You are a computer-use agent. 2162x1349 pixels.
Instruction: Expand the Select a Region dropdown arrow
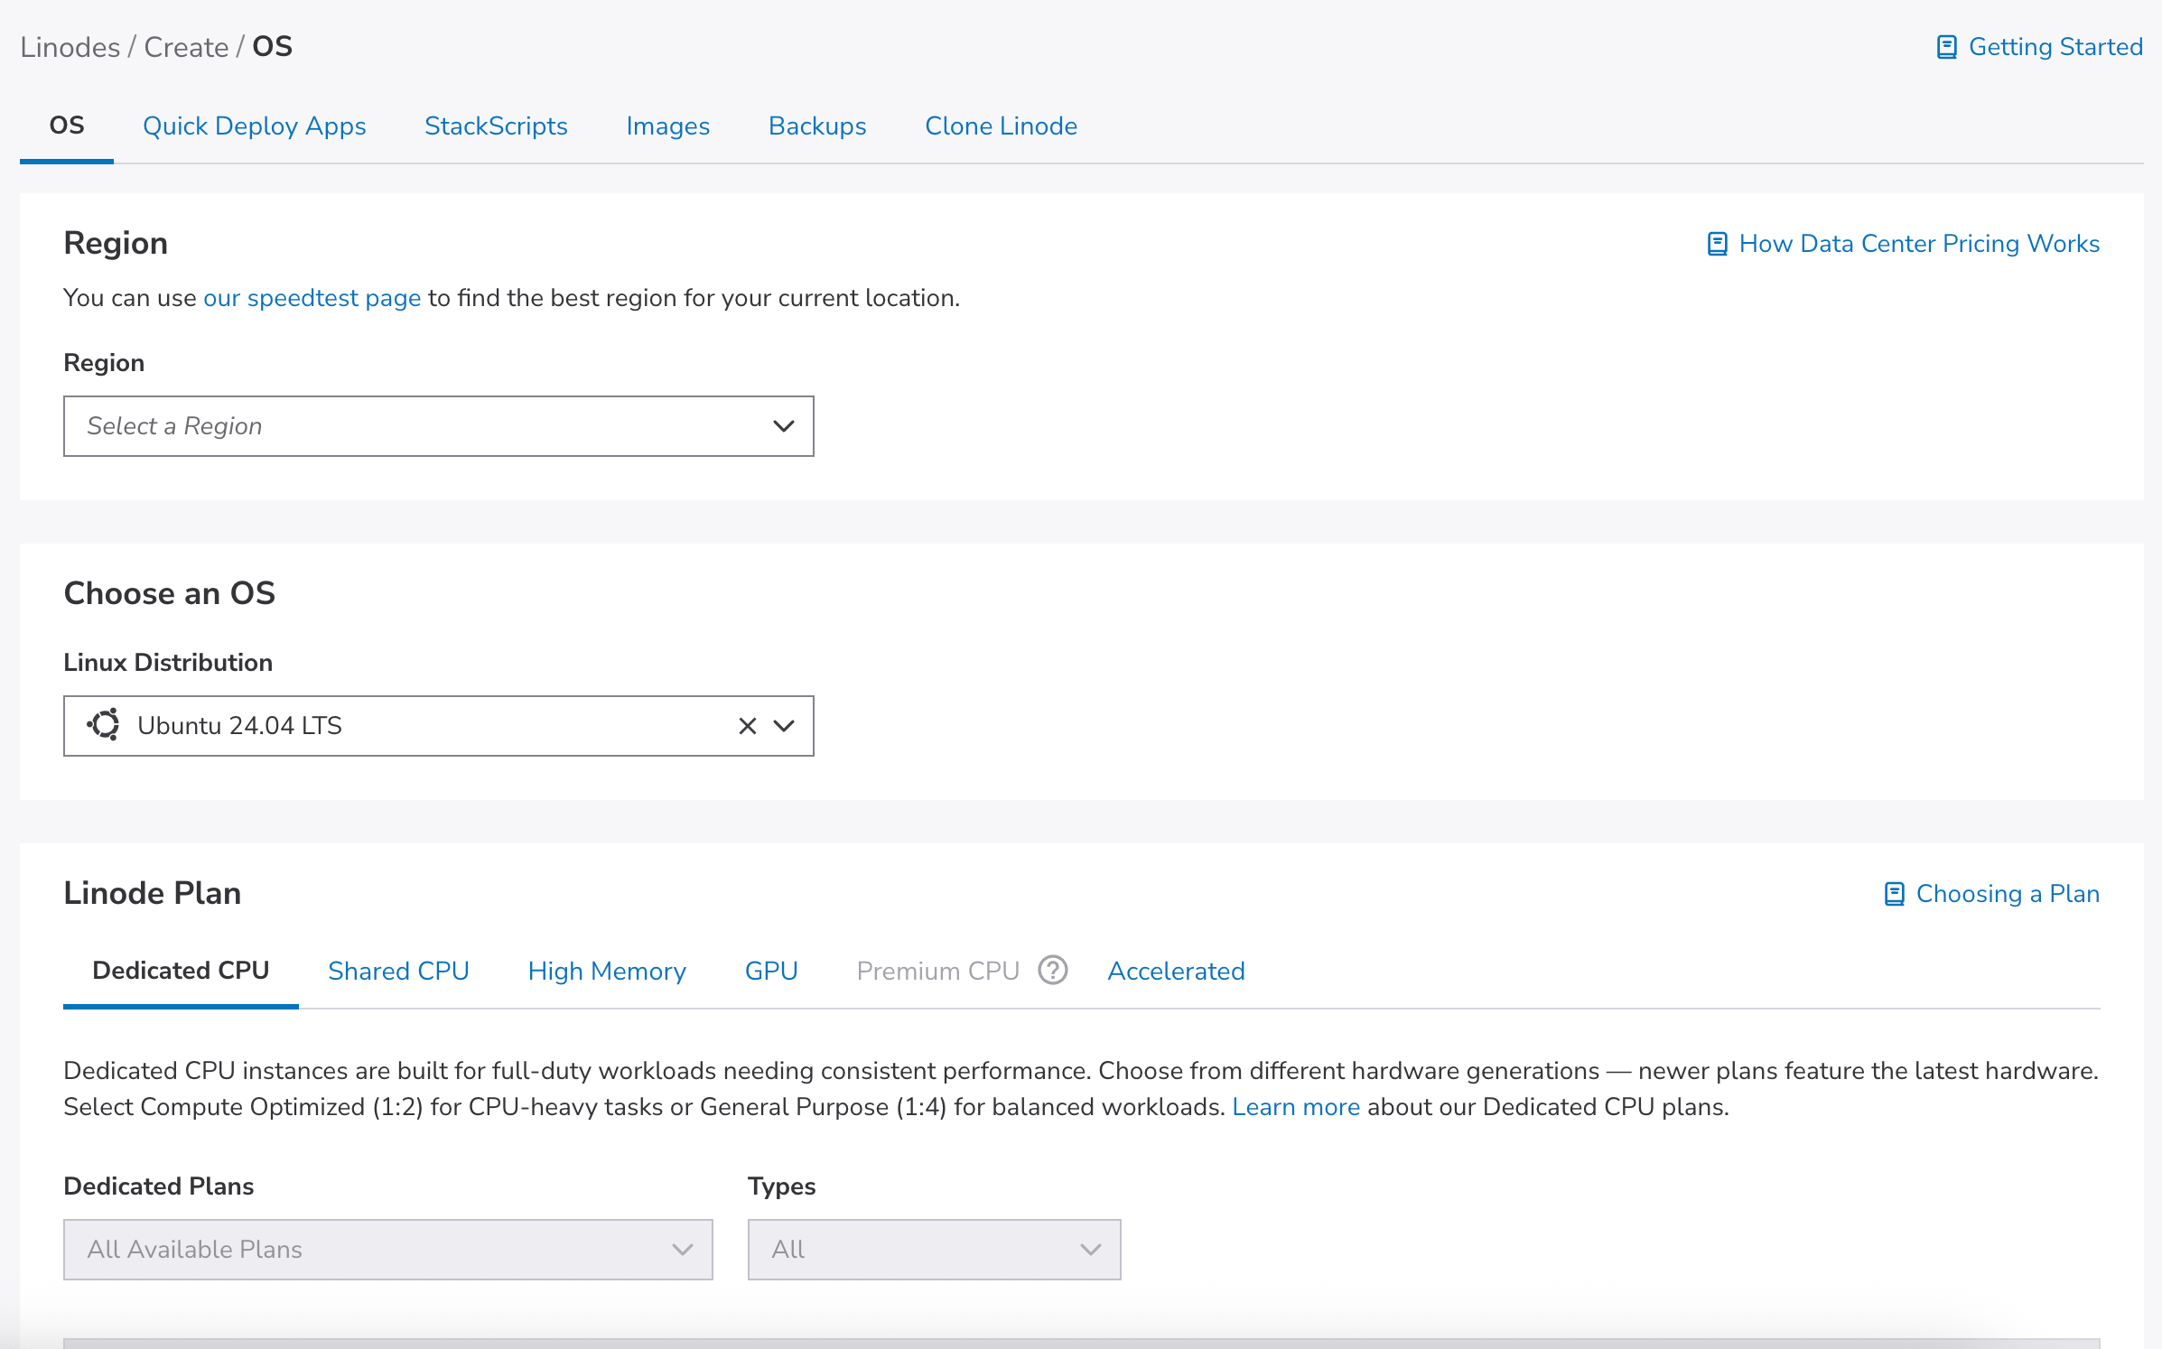(783, 426)
